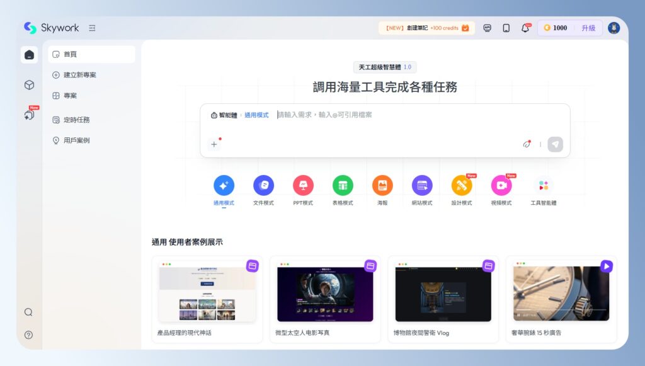Open notifications via the bell icon
Screen dimensions: 645x366
[x=523, y=28]
